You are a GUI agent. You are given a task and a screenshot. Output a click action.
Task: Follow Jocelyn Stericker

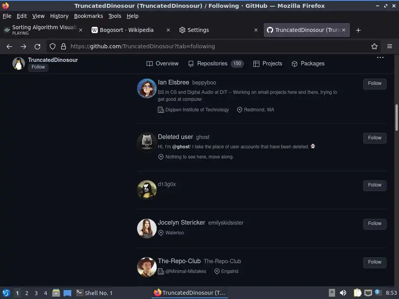(x=374, y=224)
